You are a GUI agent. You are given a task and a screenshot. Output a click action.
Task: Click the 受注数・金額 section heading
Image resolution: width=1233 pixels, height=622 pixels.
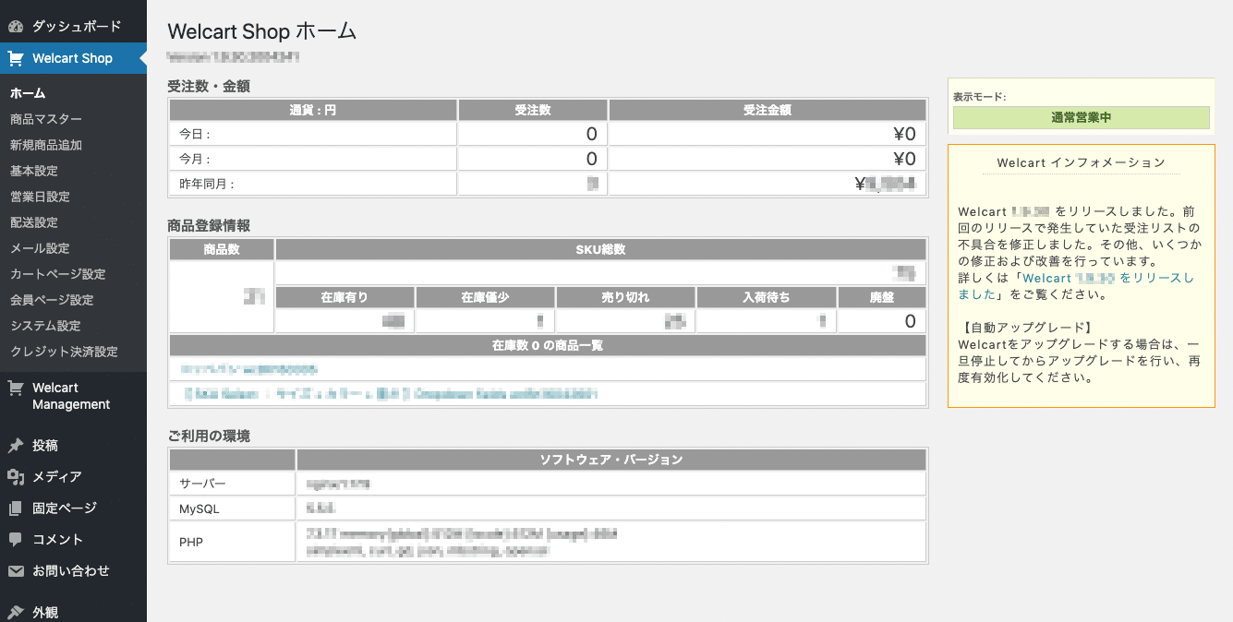[209, 86]
